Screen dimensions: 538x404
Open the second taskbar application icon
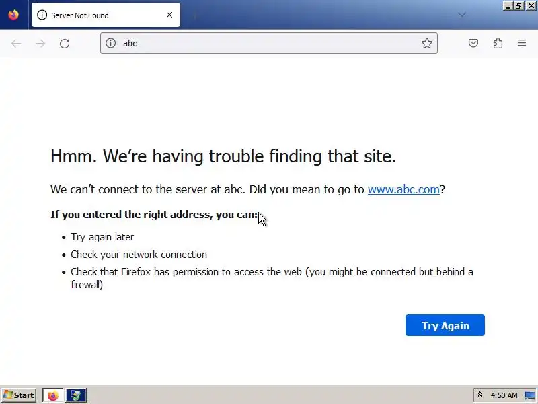(x=76, y=395)
